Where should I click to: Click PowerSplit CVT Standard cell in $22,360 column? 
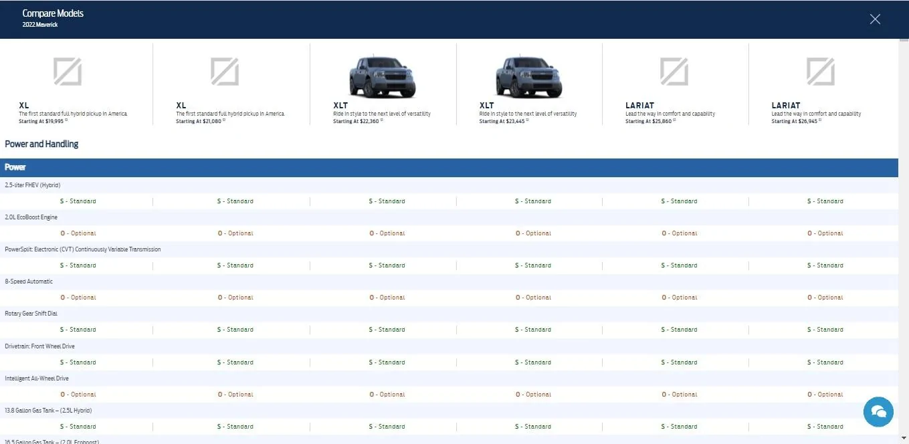[387, 265]
